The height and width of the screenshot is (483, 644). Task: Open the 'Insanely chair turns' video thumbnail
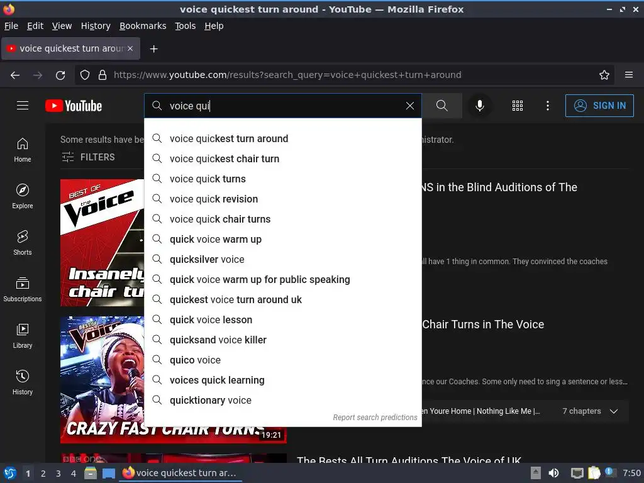coord(103,242)
